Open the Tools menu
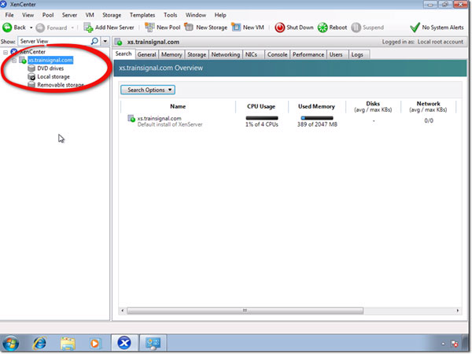This screenshot has height=354, width=472. [170, 15]
